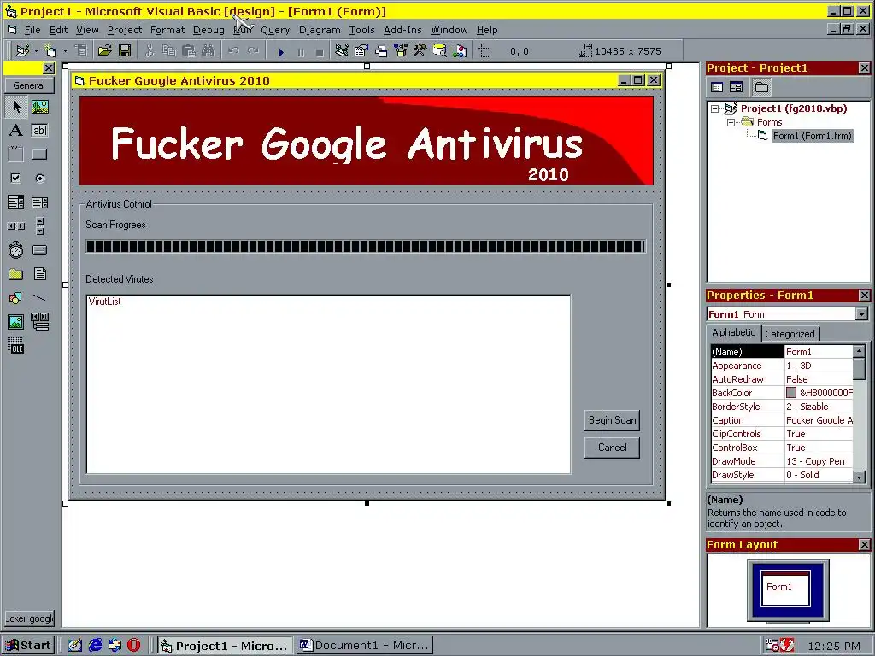Click the Add Form toolbar icon
875x656 pixels.
50,51
